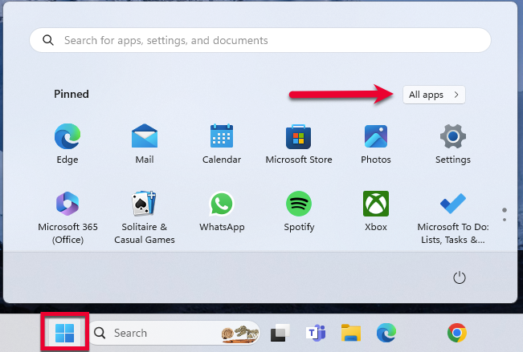Viewport: 523px width, 352px height.
Task: Click the Windows Start button on taskbar
Action: [x=65, y=333]
